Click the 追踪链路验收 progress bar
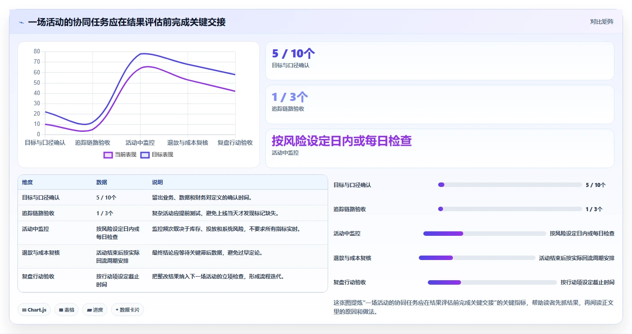This screenshot has width=632, height=334. pyautogui.click(x=510, y=209)
